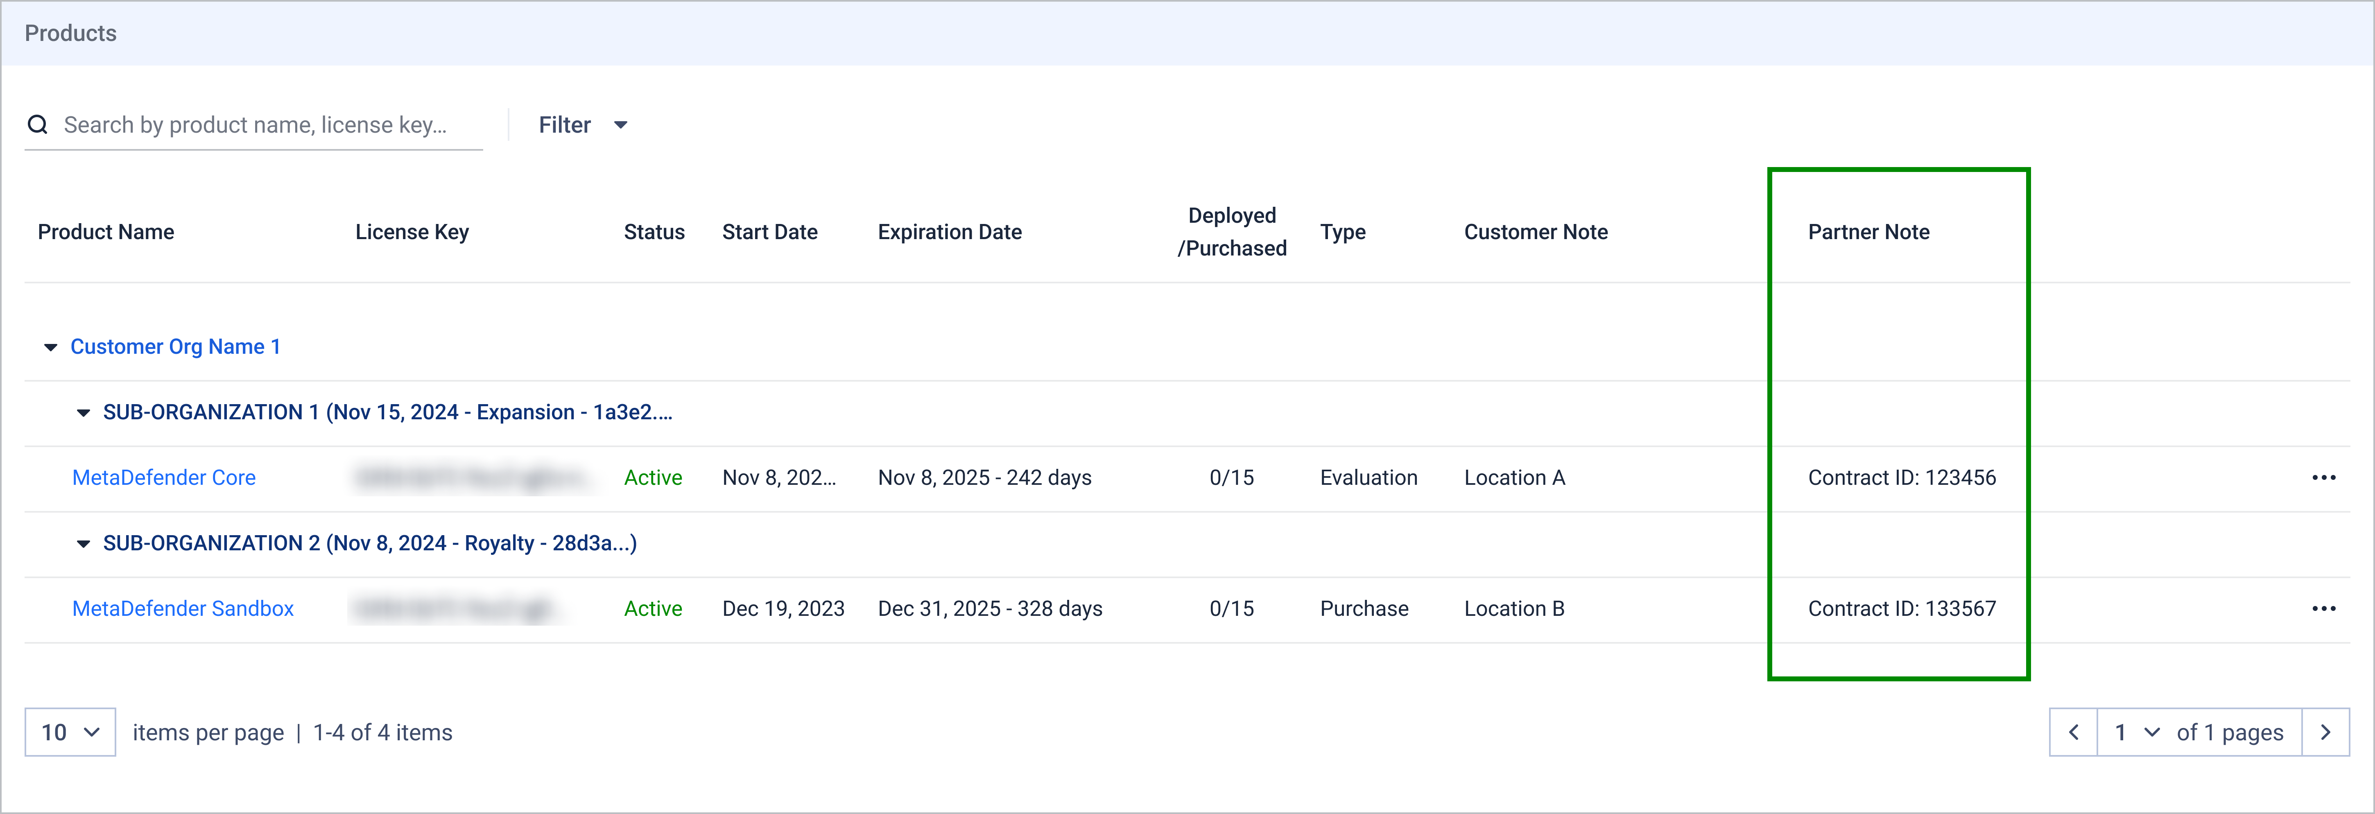Click the Location B customer note
The image size is (2375, 814).
pos(1515,608)
